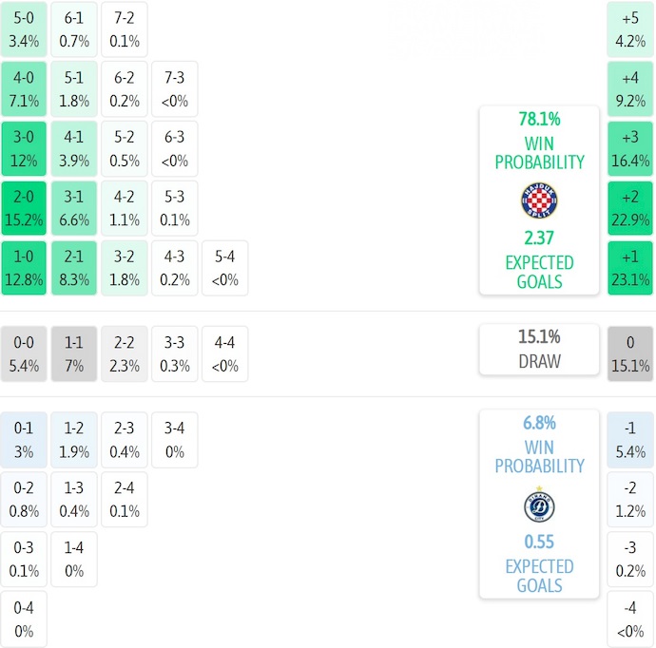Viewport: 656px width, 648px height.
Task: Click the +1 goal difference cell
Action: point(630,268)
